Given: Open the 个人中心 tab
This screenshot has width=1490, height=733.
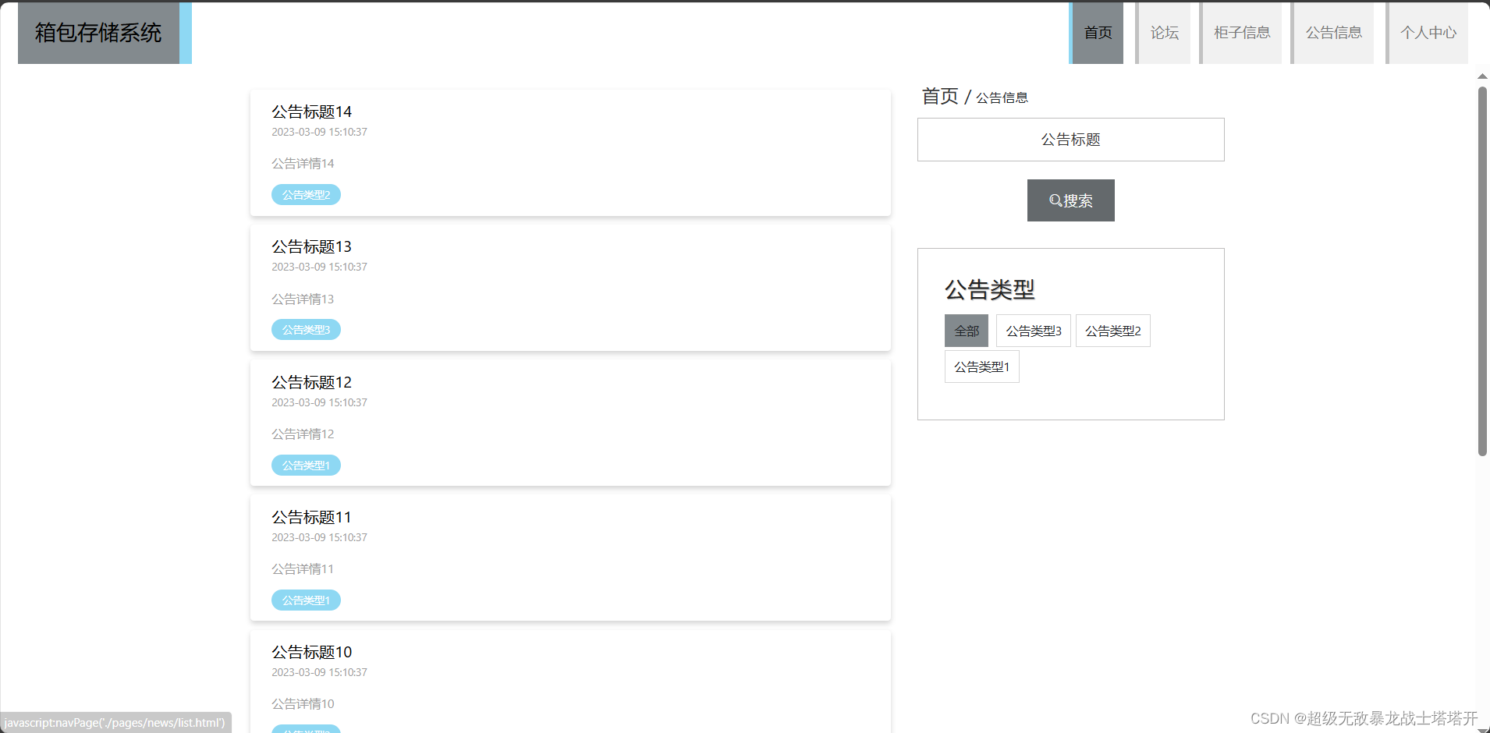Looking at the screenshot, I should click(x=1427, y=33).
